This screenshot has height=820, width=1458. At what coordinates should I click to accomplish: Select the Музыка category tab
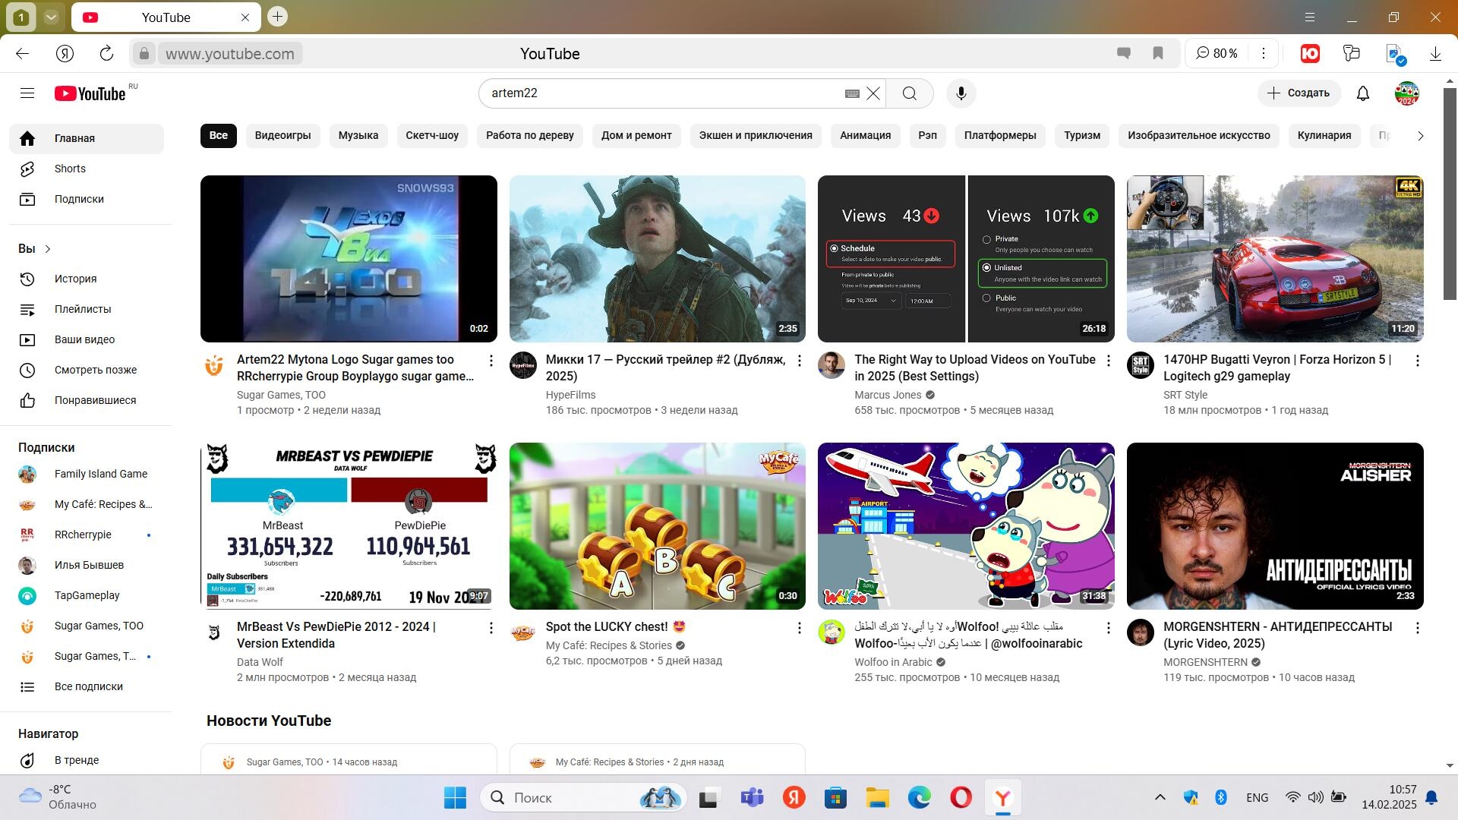(358, 135)
